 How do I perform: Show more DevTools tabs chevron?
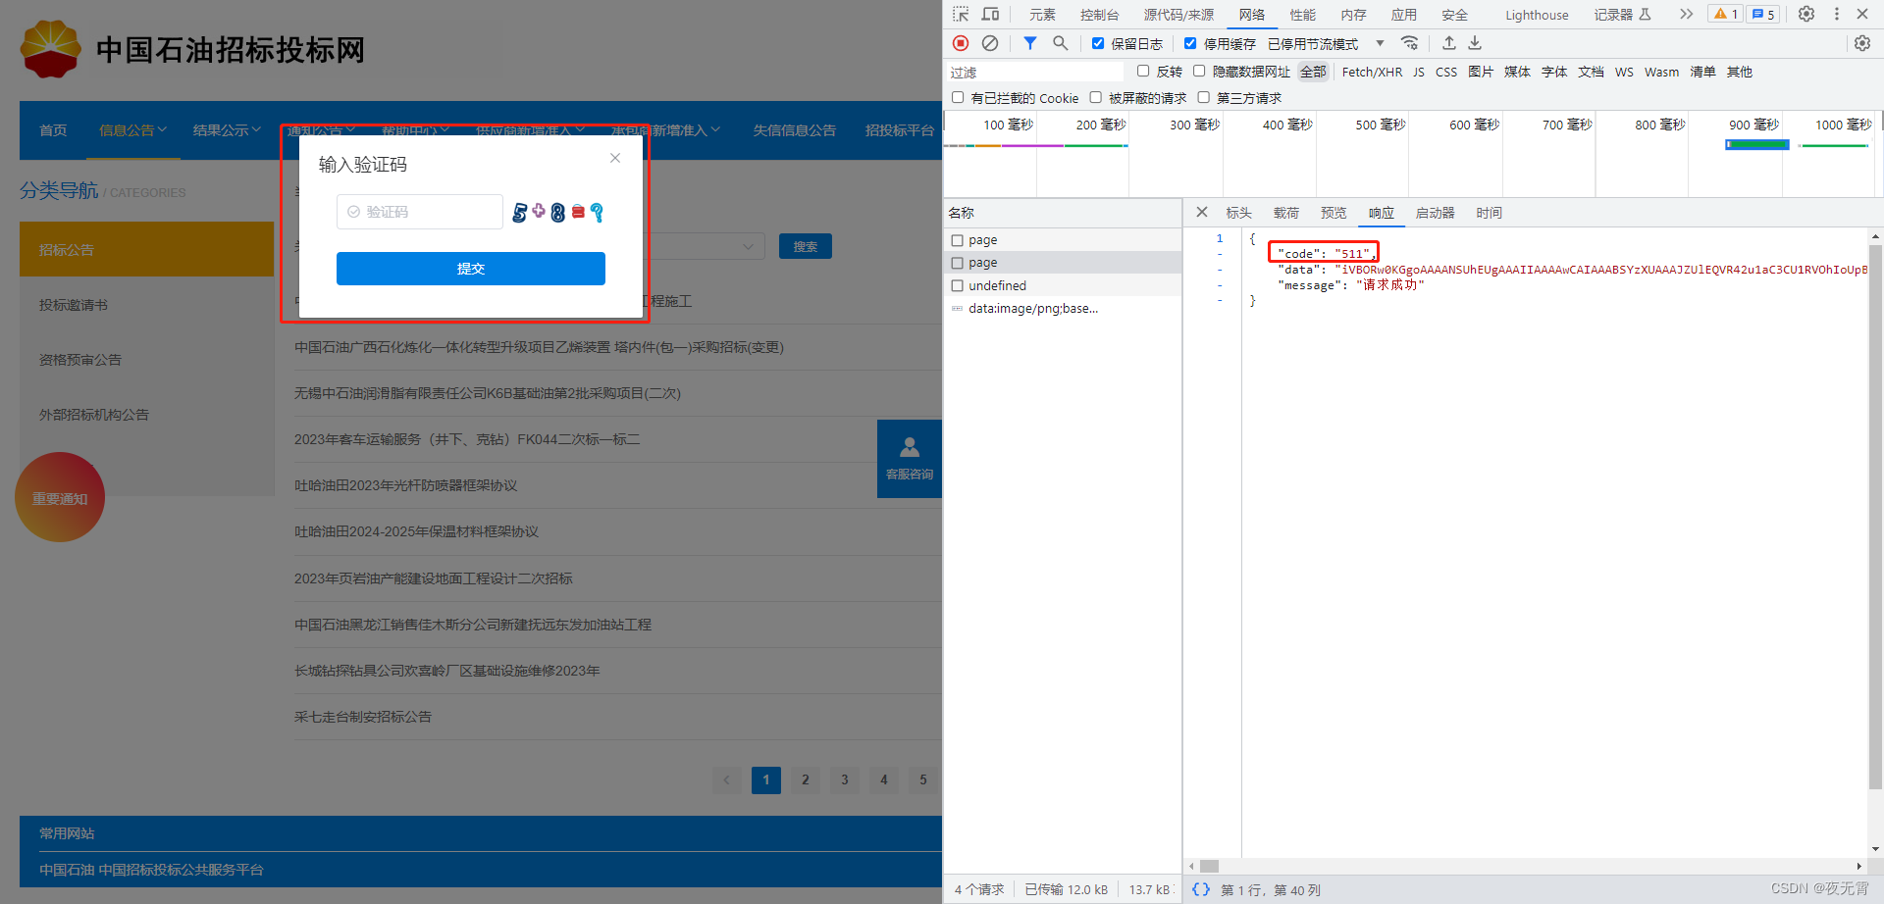[1686, 14]
